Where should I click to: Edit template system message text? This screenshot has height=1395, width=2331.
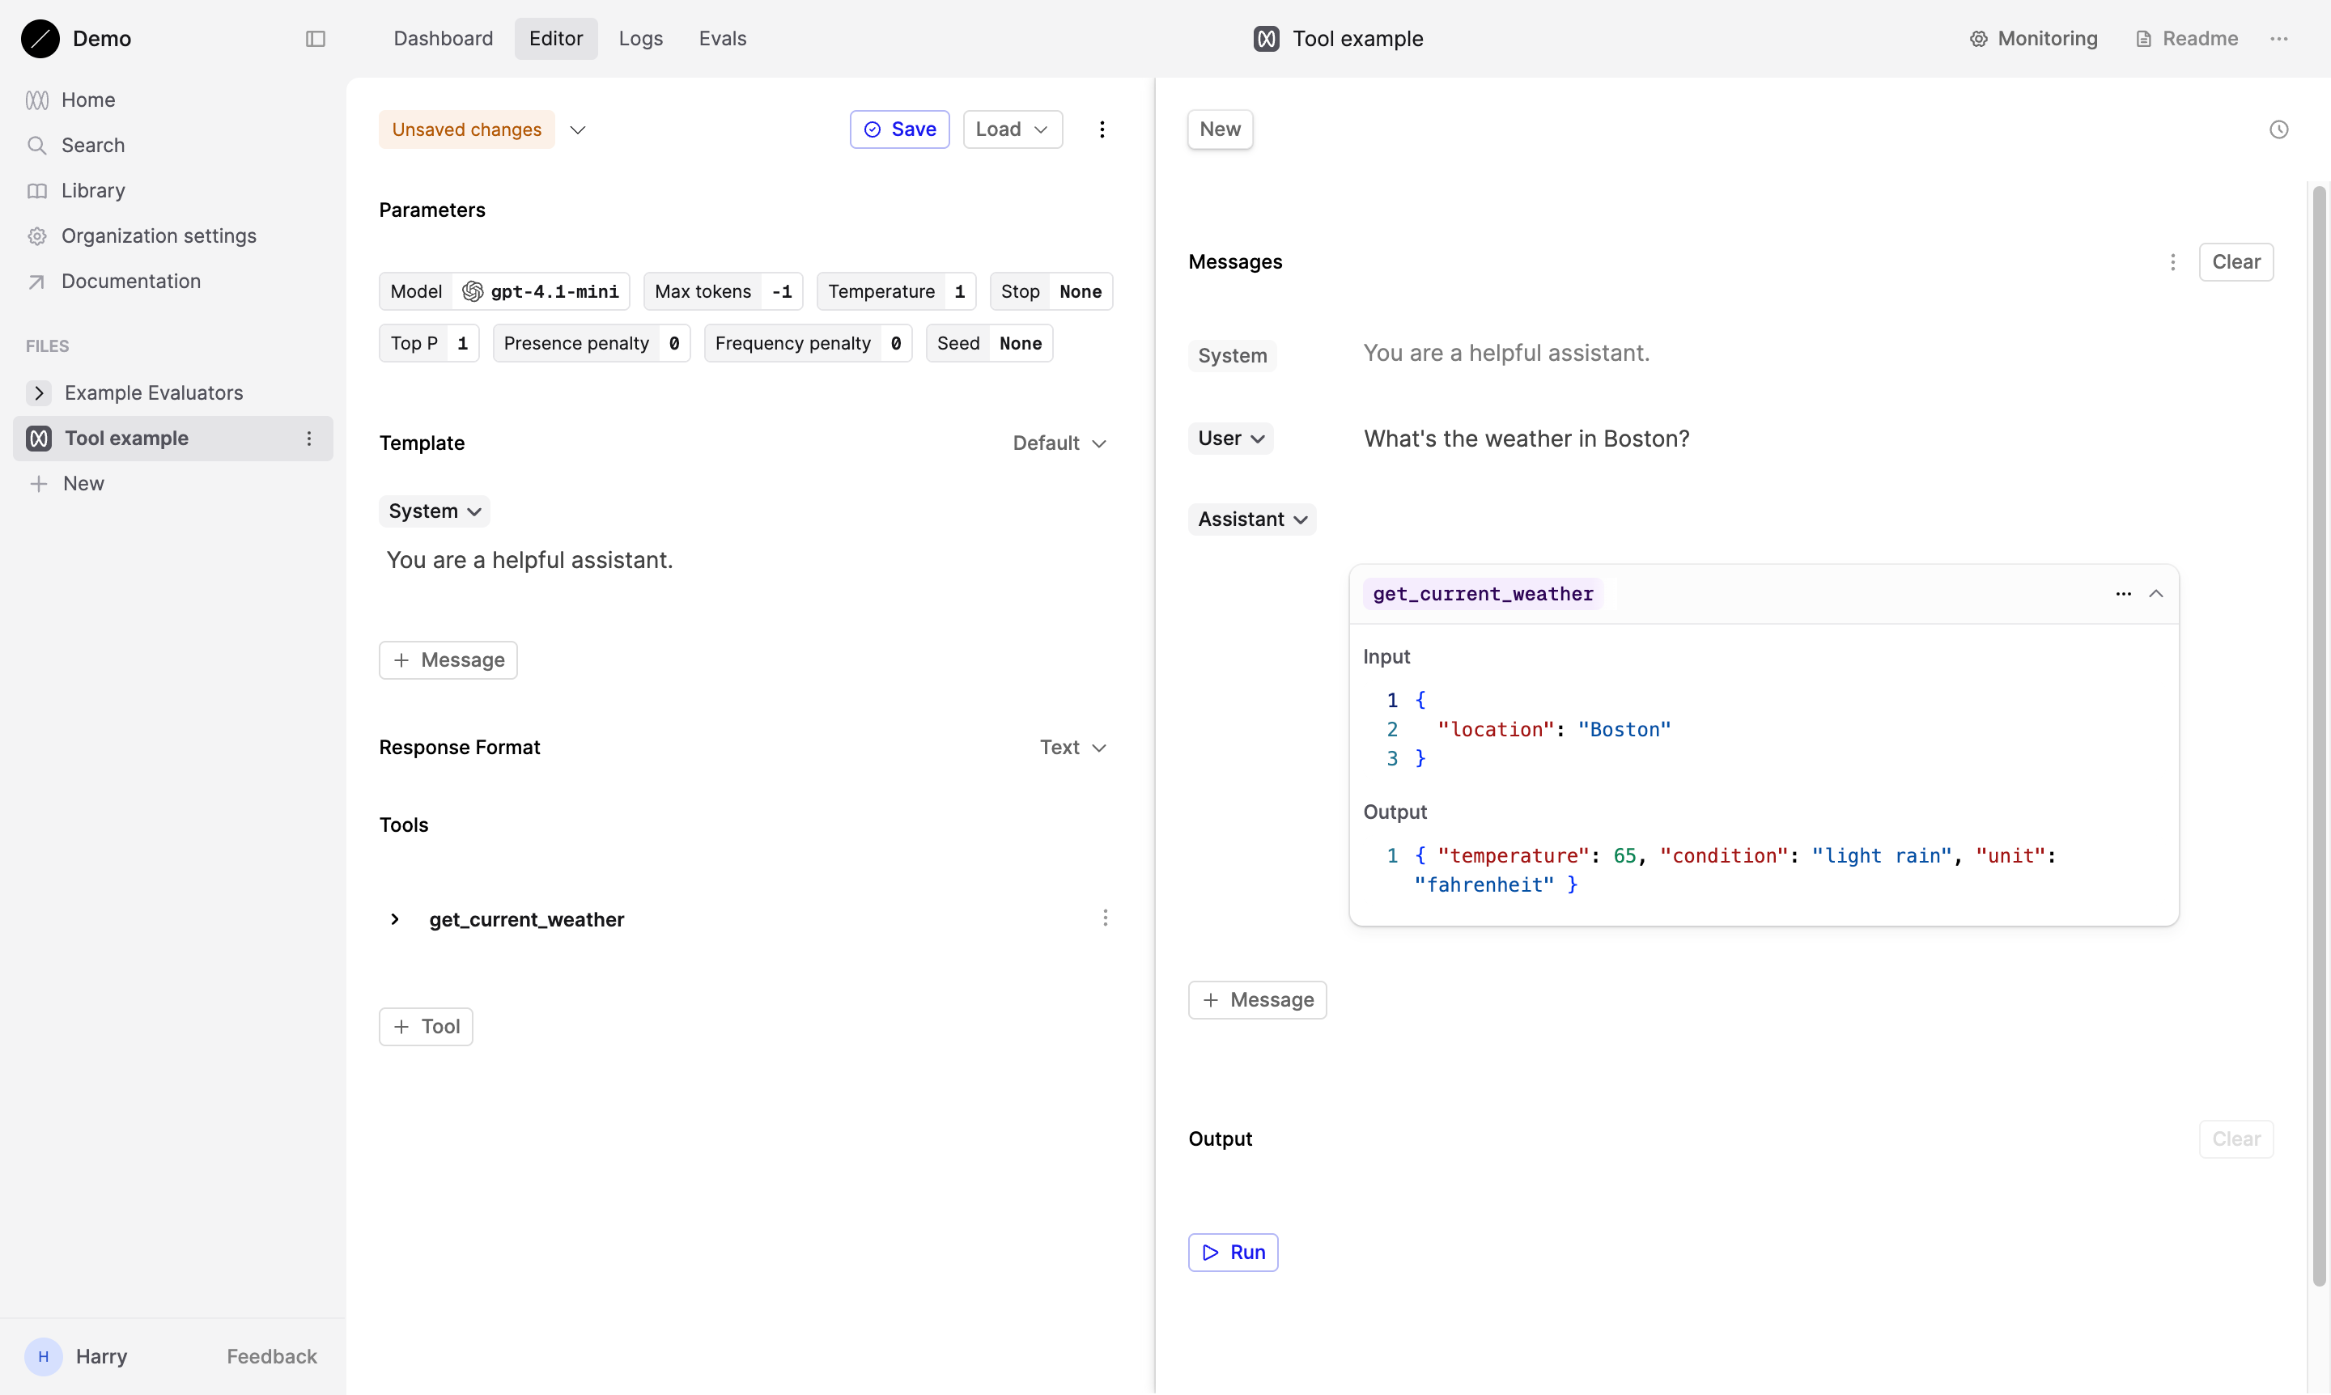[529, 560]
